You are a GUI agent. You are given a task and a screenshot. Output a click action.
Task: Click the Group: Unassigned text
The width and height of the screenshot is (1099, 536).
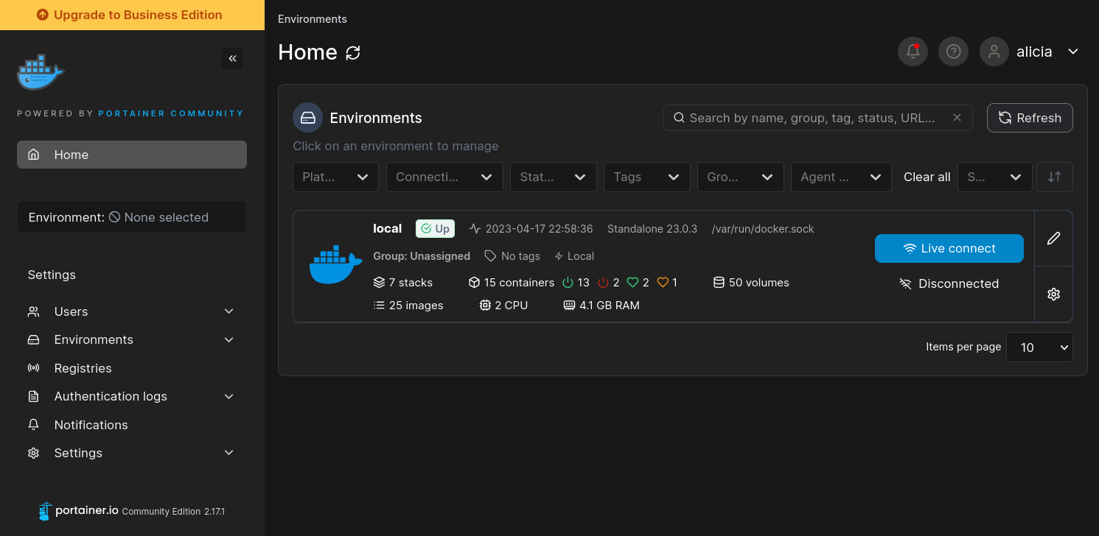pos(422,256)
